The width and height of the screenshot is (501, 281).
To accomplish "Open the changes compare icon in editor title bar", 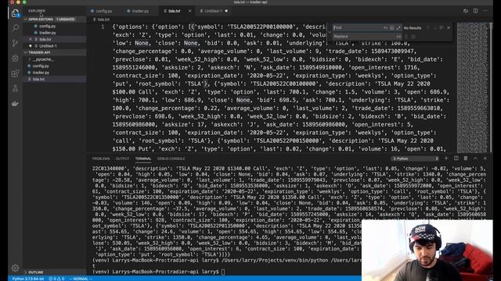I will [x=466, y=11].
